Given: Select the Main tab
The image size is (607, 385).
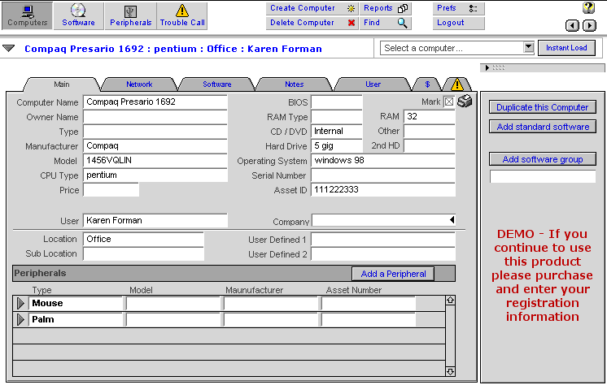Looking at the screenshot, I should coord(62,84).
